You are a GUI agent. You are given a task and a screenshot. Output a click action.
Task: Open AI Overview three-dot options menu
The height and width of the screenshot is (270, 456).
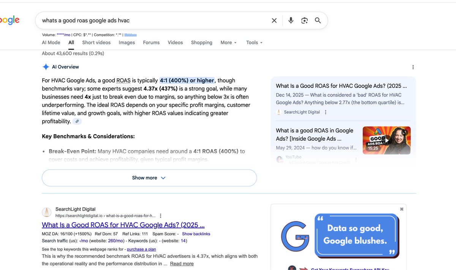(413, 67)
